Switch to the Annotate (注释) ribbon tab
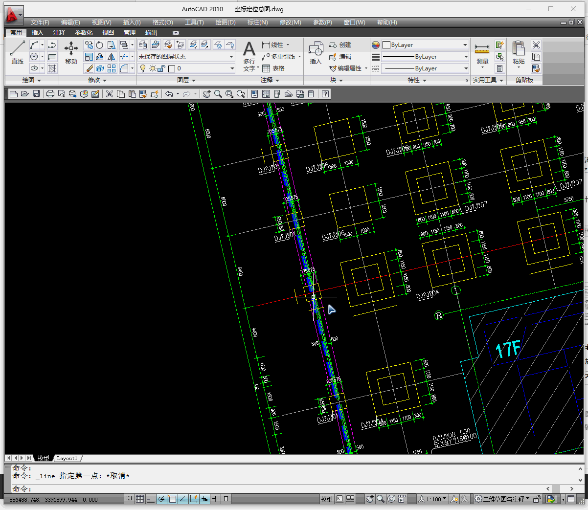 coord(59,33)
